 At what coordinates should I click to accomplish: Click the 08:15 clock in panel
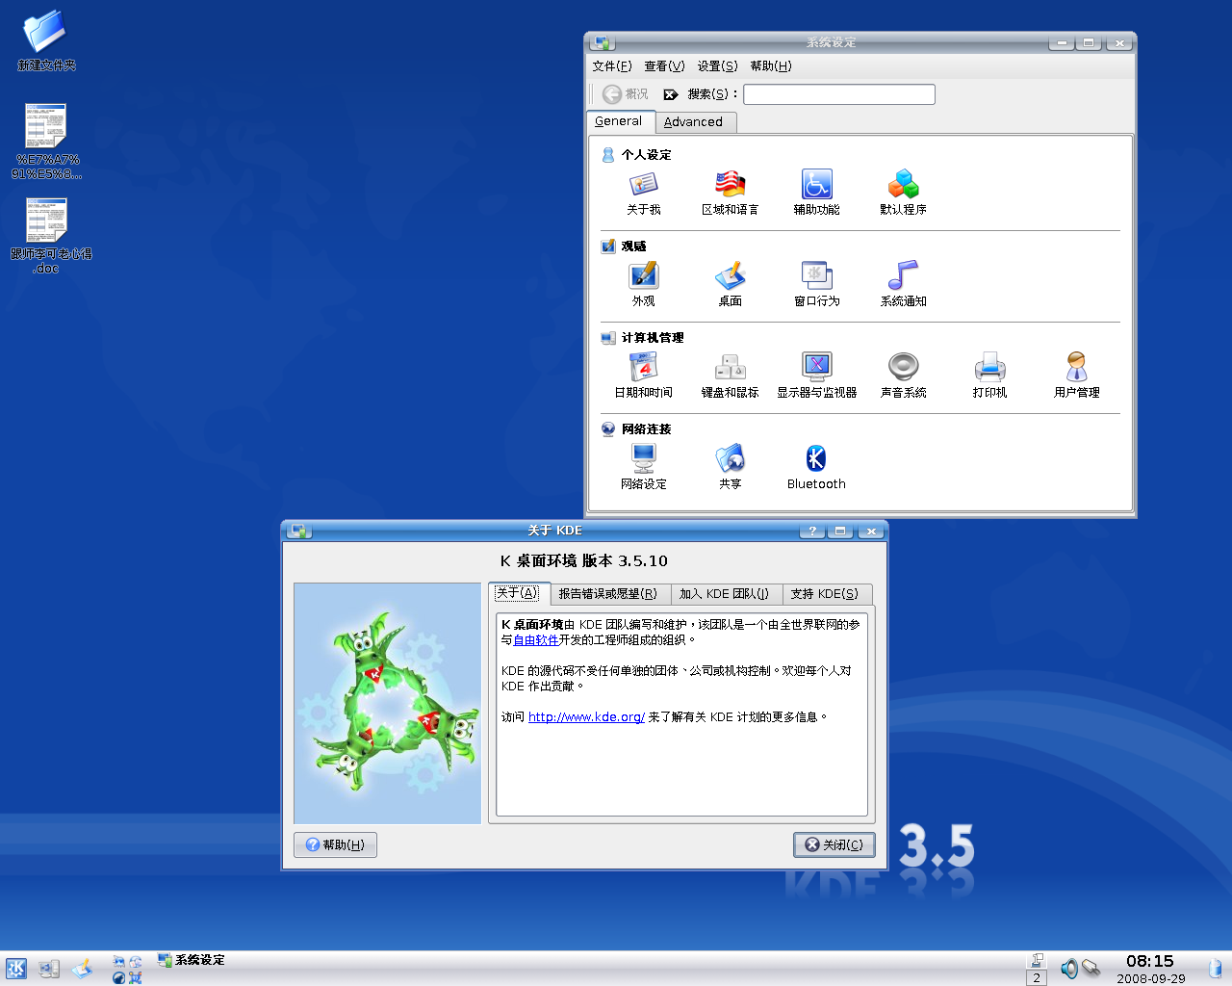pyautogui.click(x=1150, y=961)
